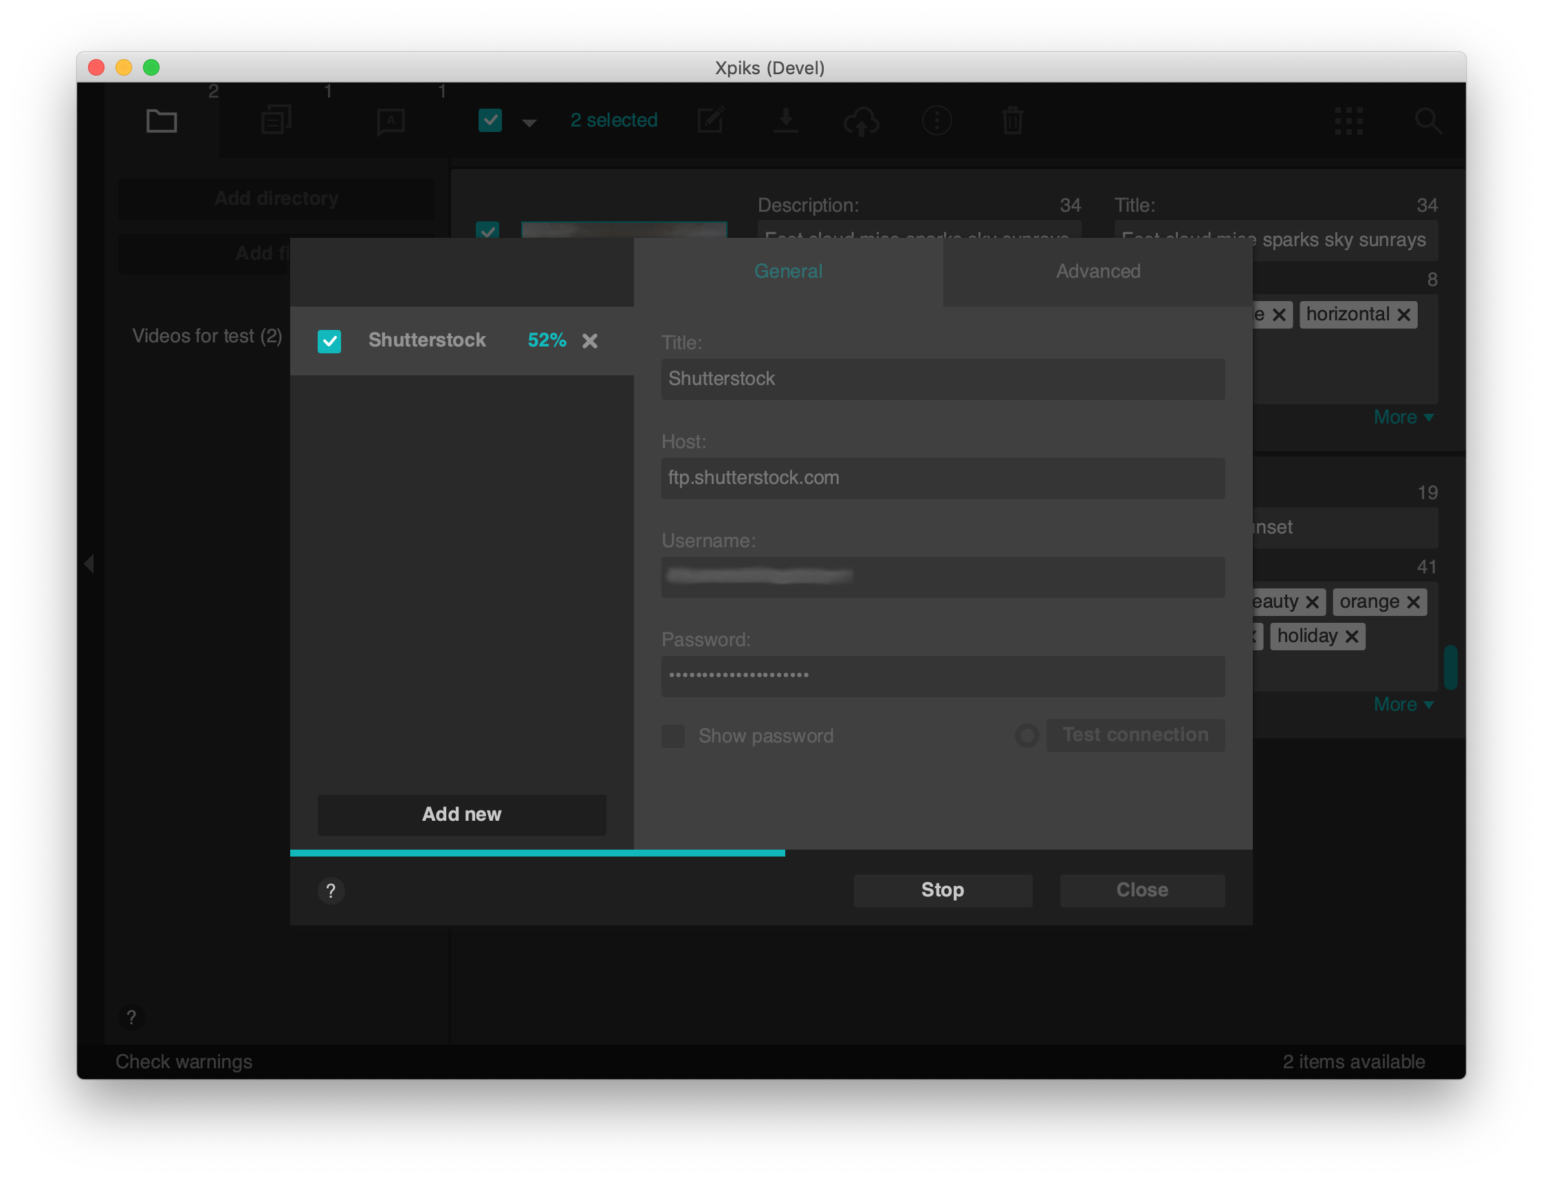Click the three-dots more options icon
The image size is (1543, 1181).
[937, 121]
